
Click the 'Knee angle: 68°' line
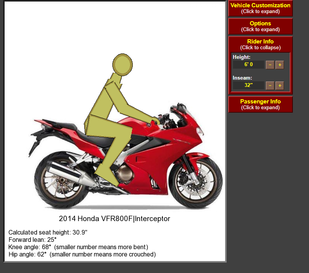pos(78,247)
